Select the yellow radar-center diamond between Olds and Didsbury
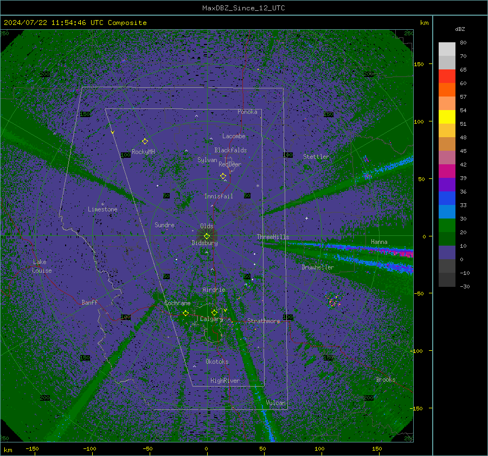Screen dimensions: 488x456 207,236
